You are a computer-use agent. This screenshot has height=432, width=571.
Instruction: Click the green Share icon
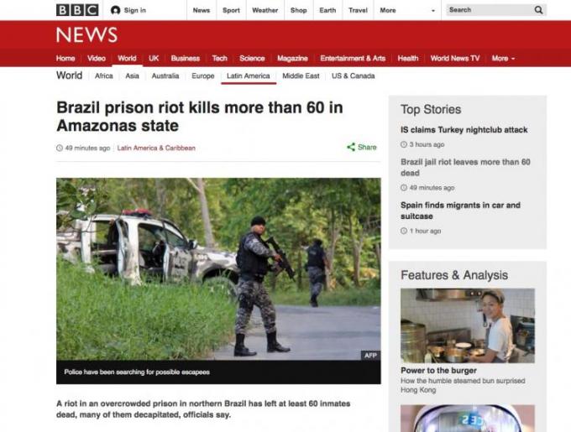(351, 147)
